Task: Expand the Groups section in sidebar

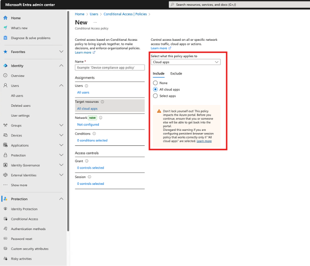Action: pyautogui.click(x=61, y=125)
